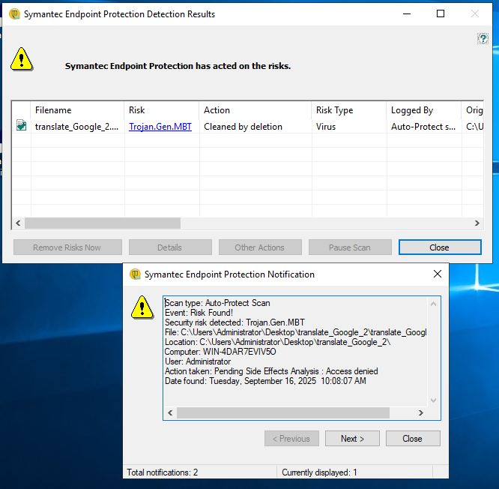The image size is (499, 489).
Task: Close the Notification dialog with Close button
Action: pyautogui.click(x=413, y=439)
